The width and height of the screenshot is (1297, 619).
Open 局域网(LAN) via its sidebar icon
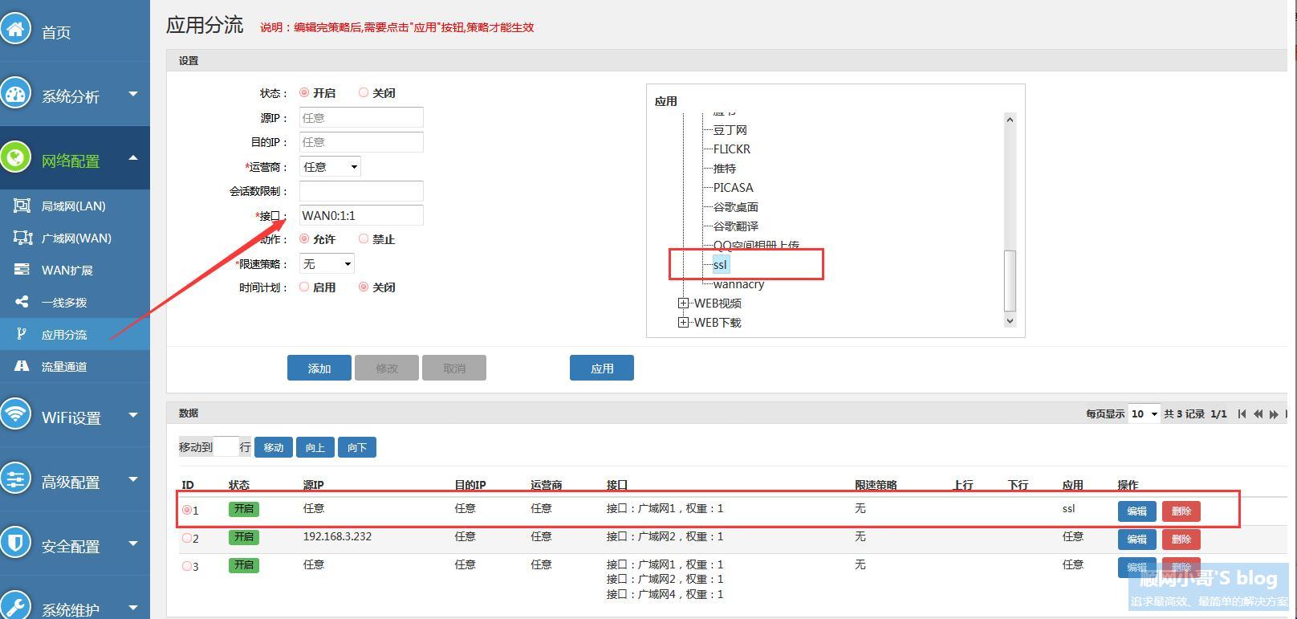pyautogui.click(x=22, y=206)
